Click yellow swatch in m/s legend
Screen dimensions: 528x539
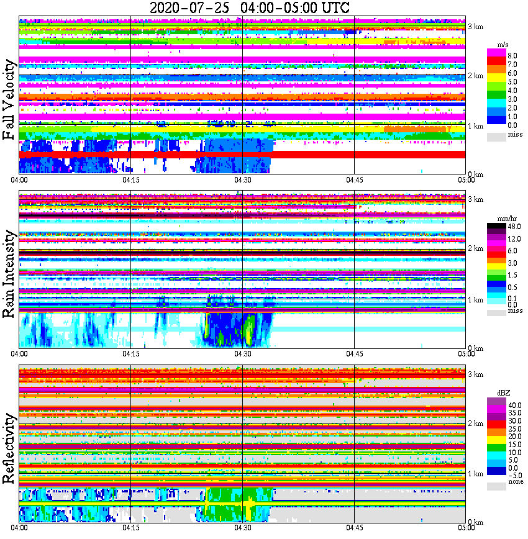tap(496, 78)
